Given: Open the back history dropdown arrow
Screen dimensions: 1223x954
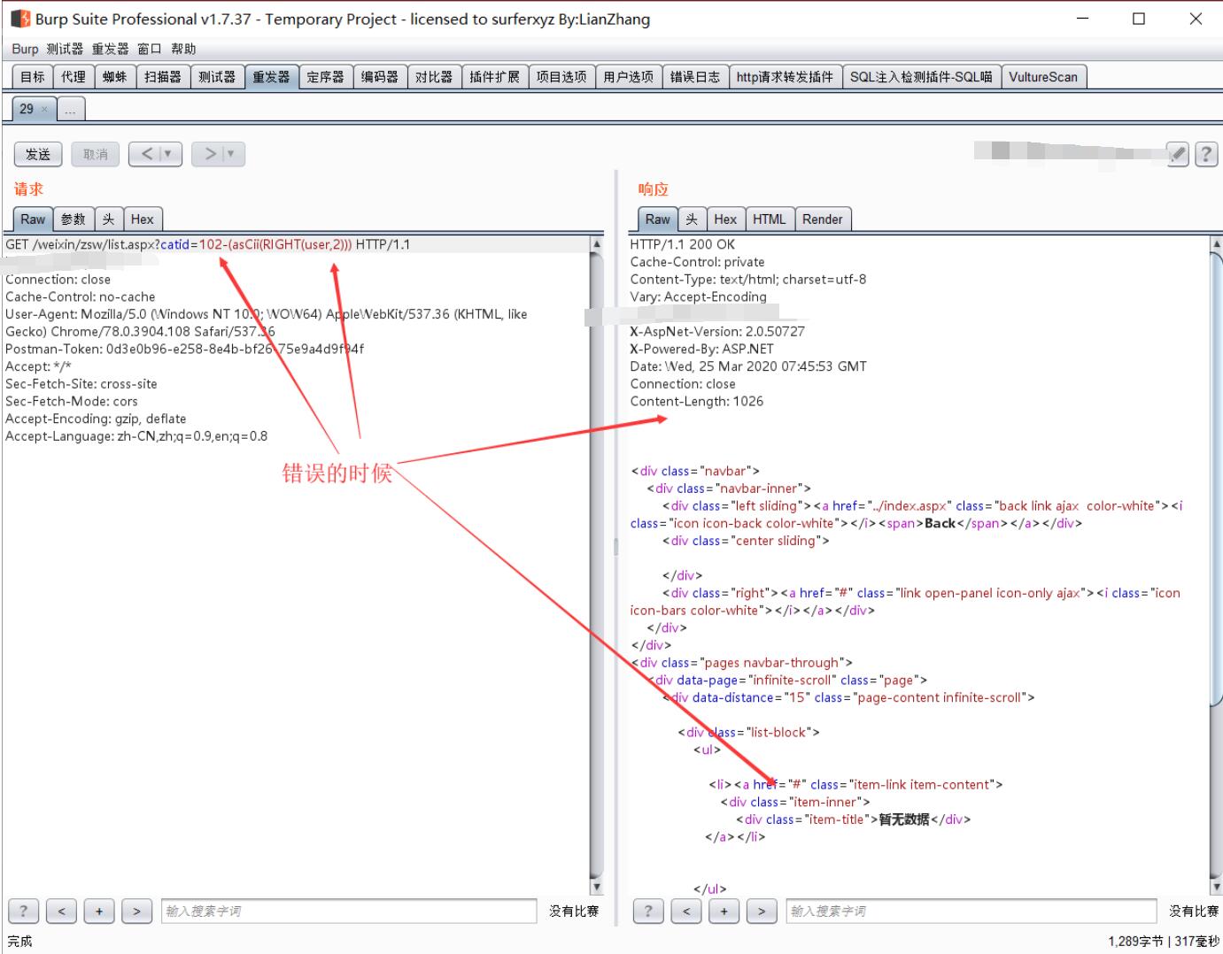Looking at the screenshot, I should click(168, 154).
